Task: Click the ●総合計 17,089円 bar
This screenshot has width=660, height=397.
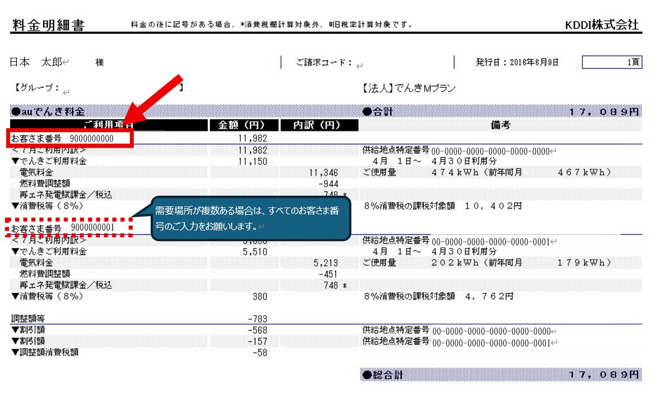Action: click(x=500, y=375)
